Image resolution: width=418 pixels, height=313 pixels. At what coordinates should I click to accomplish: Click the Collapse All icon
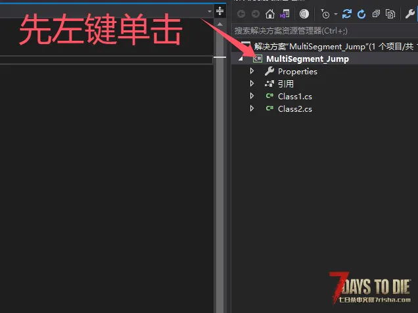[376, 14]
